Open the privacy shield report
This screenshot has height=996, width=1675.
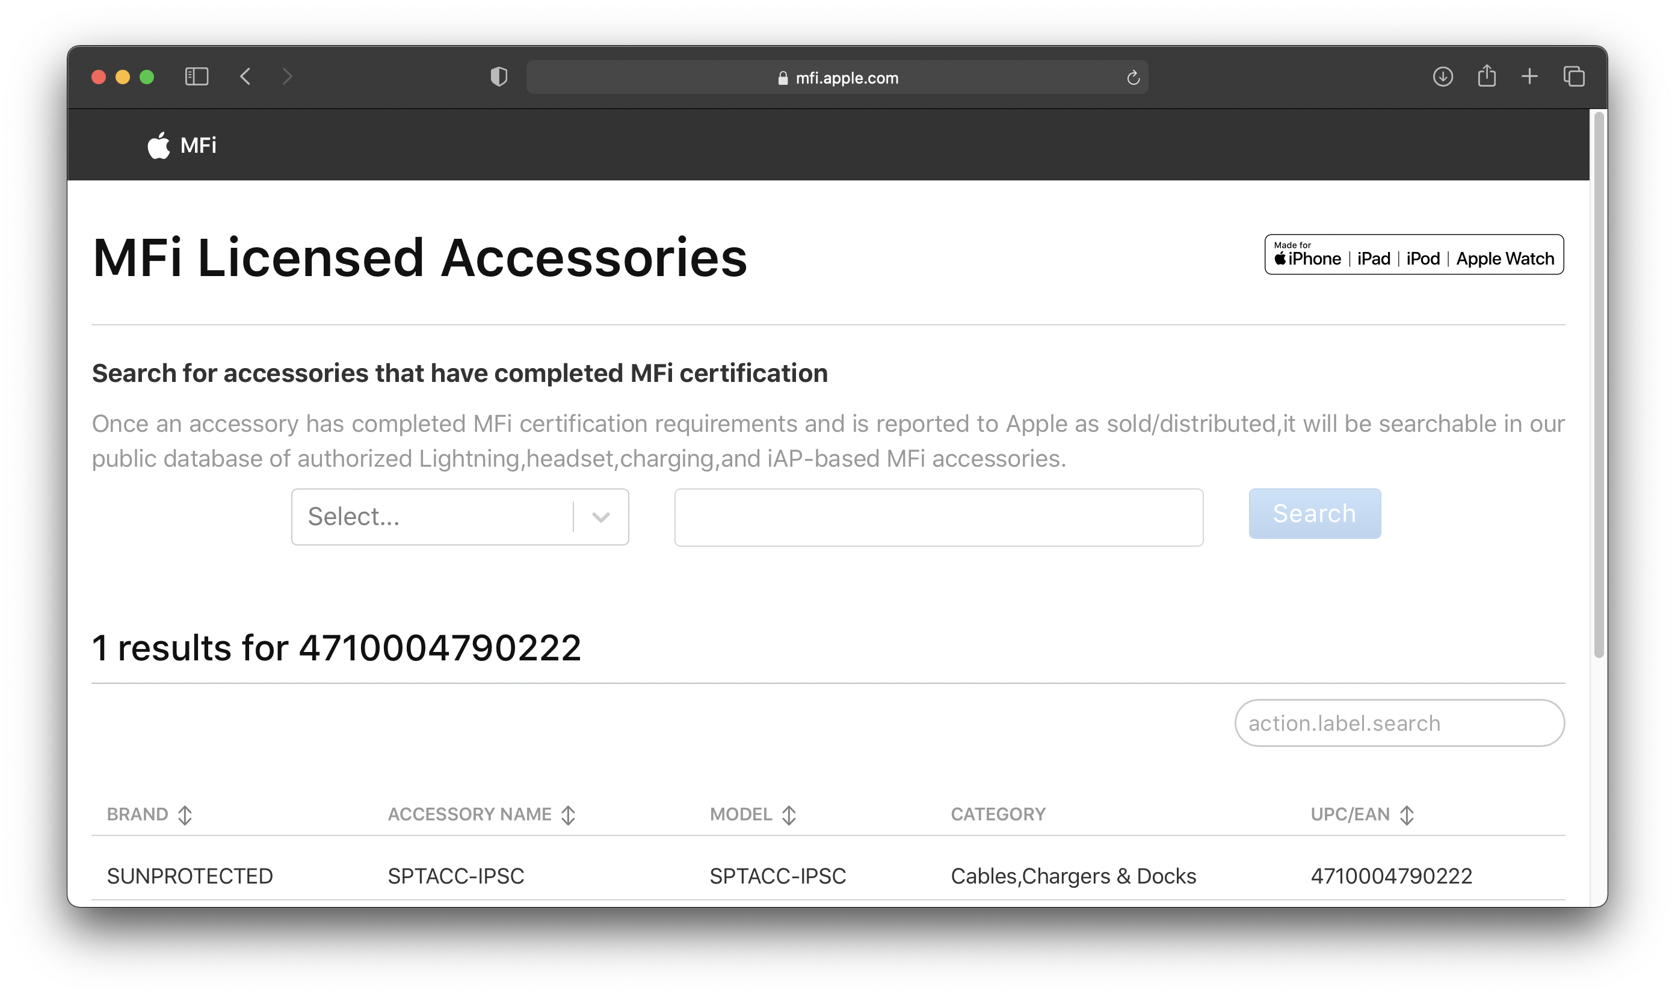[499, 76]
